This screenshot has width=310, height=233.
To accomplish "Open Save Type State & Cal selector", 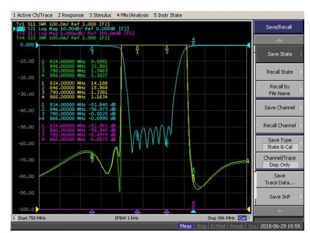I will click(x=280, y=143).
